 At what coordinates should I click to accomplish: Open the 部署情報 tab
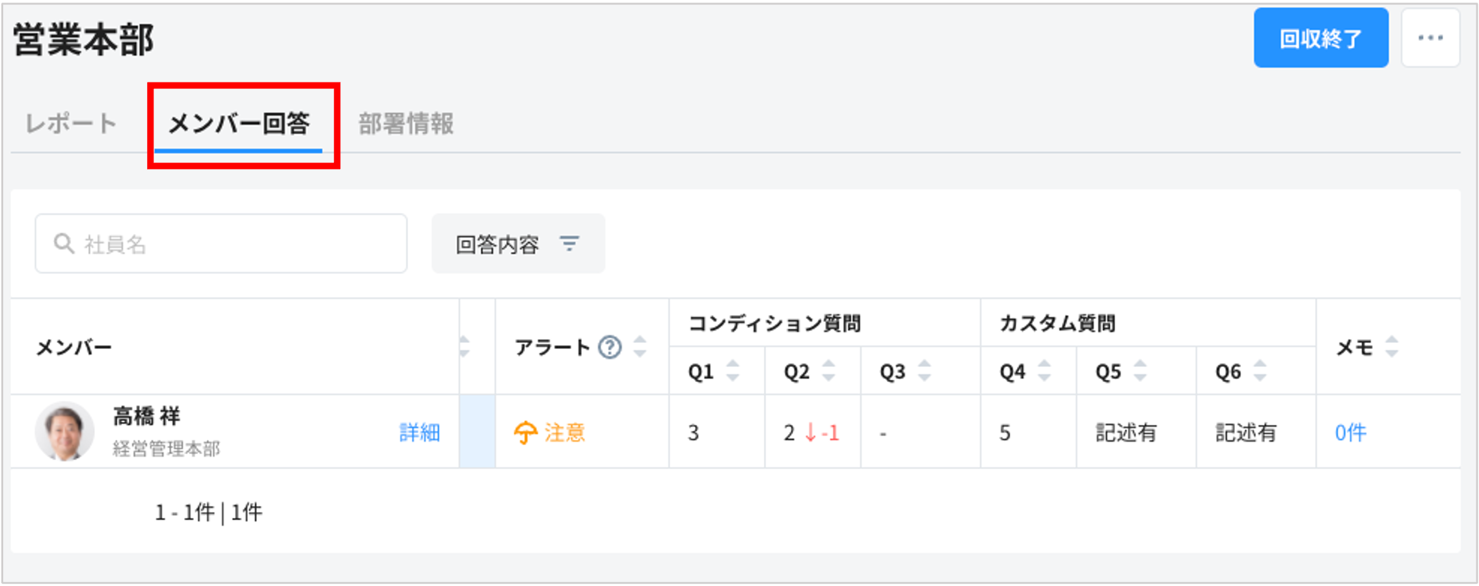[406, 123]
